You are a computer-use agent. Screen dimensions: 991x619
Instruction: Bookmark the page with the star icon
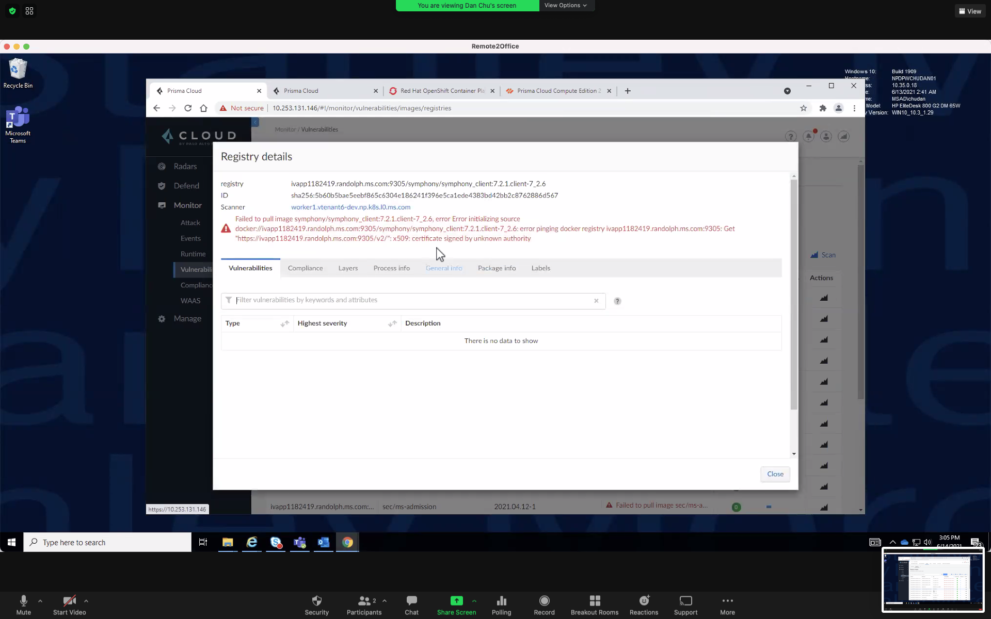coord(803,108)
